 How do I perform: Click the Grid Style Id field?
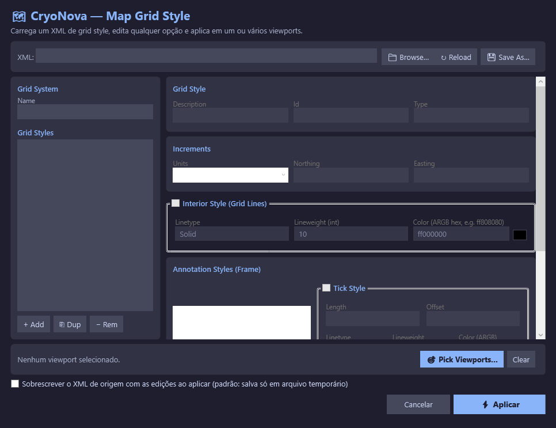click(x=351, y=115)
